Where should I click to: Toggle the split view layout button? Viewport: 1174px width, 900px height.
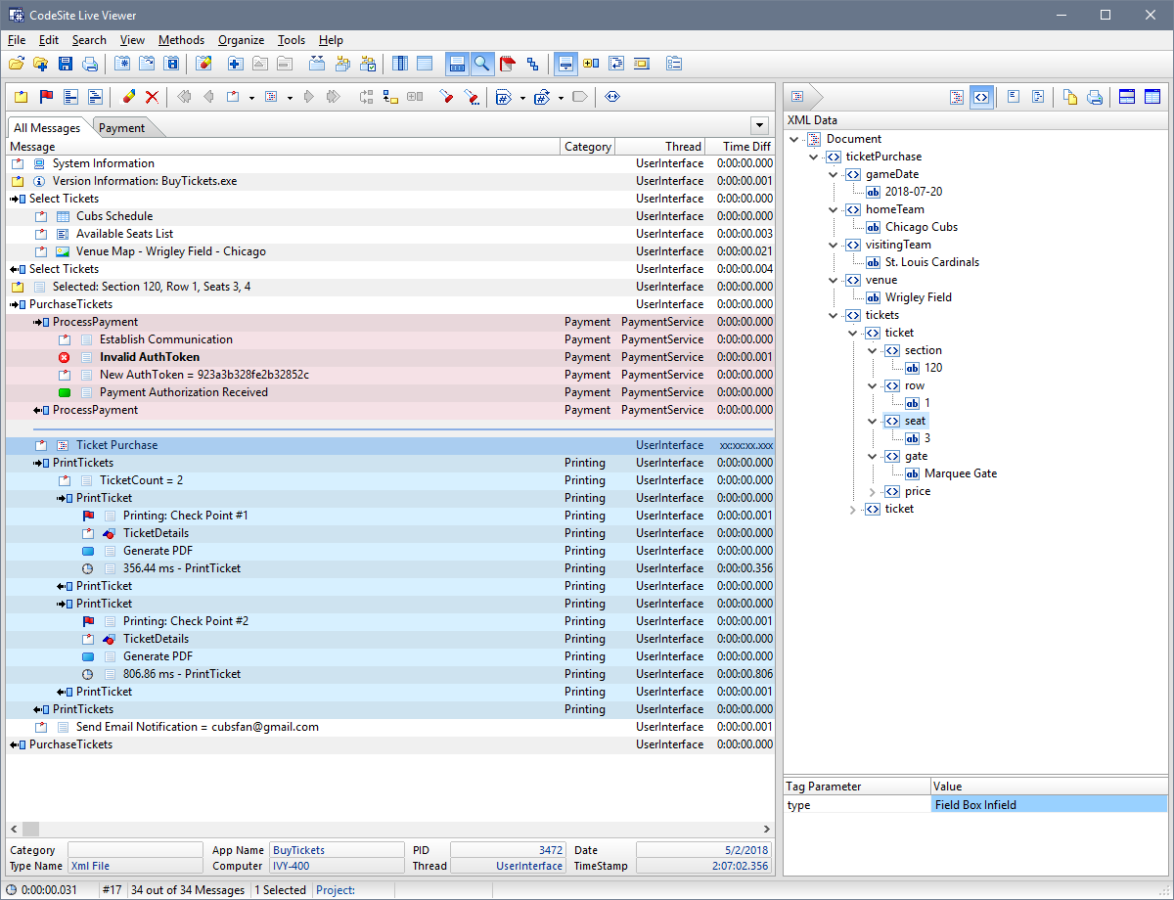click(1125, 97)
